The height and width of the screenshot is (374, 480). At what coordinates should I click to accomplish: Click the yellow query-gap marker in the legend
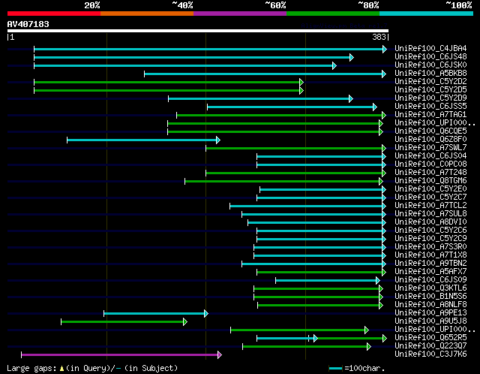[61, 368]
